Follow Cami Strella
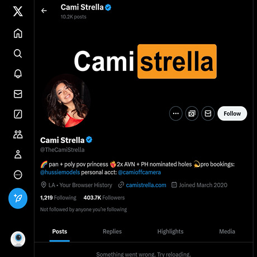The image size is (257, 257). 232,113
